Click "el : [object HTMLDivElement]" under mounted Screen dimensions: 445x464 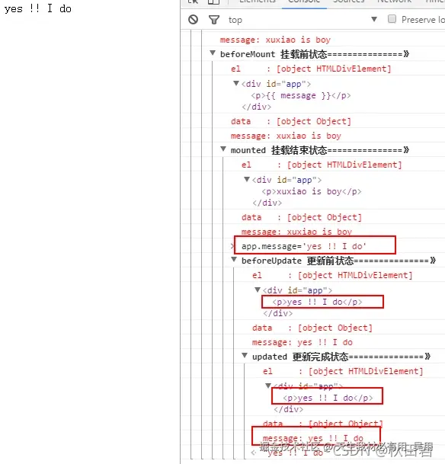(322, 165)
